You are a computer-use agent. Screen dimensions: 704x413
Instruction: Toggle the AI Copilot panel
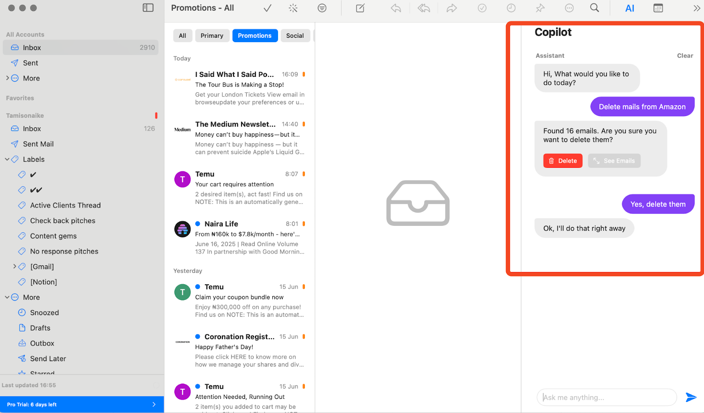coord(630,8)
